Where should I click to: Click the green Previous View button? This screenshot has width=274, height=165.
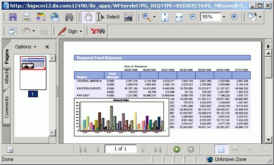coord(177,149)
